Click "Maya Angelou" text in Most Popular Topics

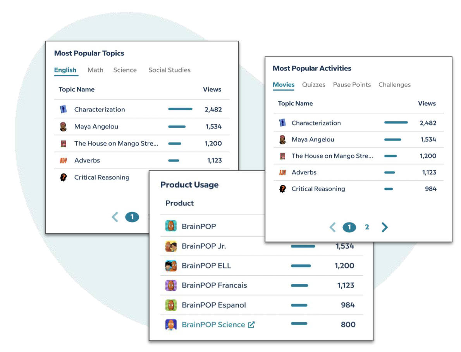click(x=96, y=127)
